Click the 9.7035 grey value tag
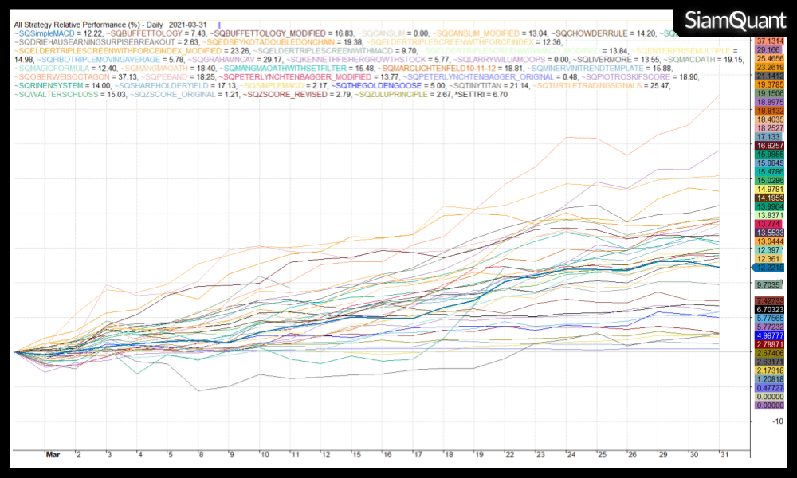 coord(769,284)
